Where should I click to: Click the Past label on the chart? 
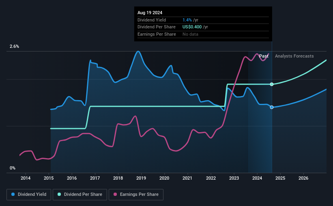(264, 56)
